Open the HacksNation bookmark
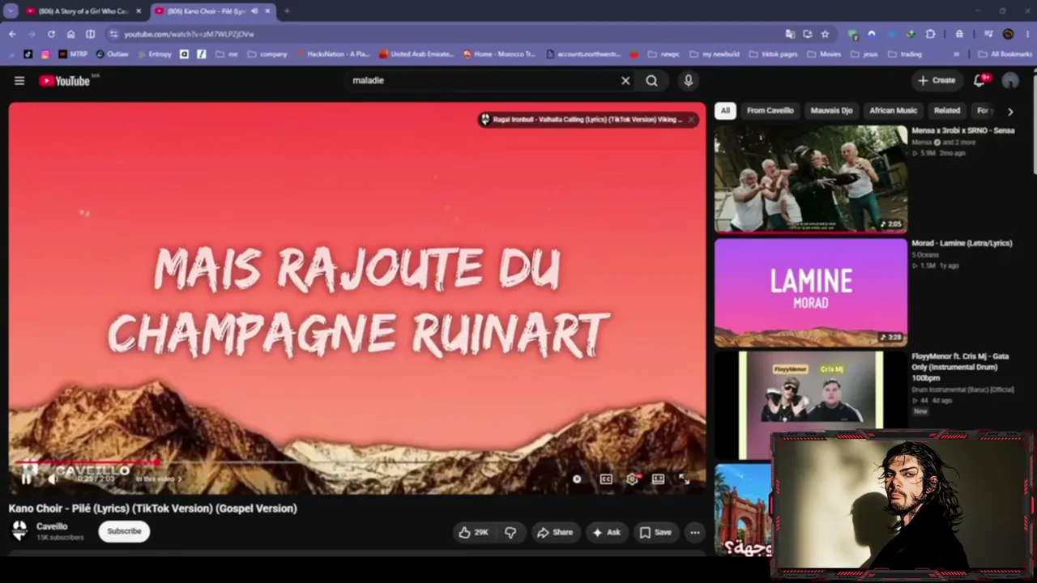 [332, 54]
